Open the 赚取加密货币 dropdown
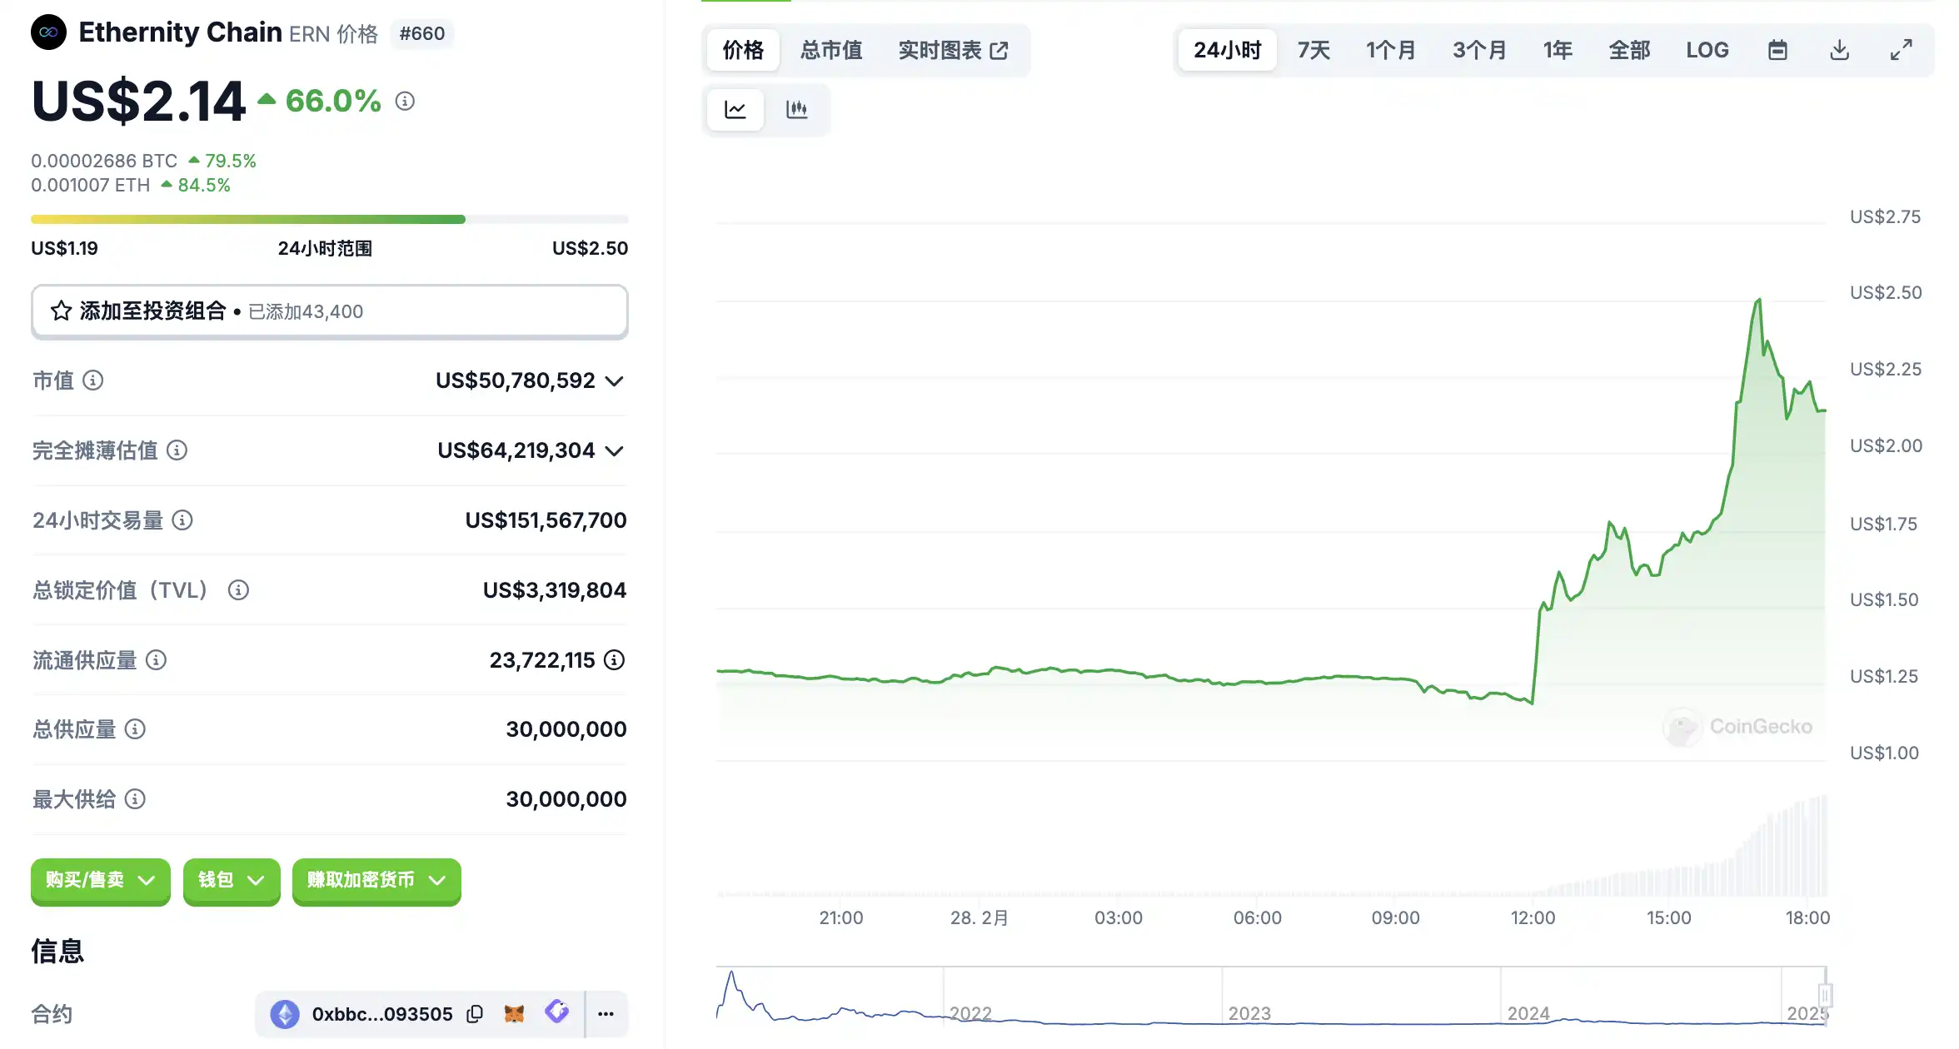This screenshot has width=1959, height=1049. point(376,880)
